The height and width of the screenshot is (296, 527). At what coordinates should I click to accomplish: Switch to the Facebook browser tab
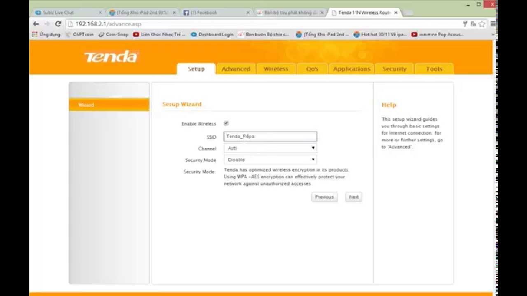point(216,13)
